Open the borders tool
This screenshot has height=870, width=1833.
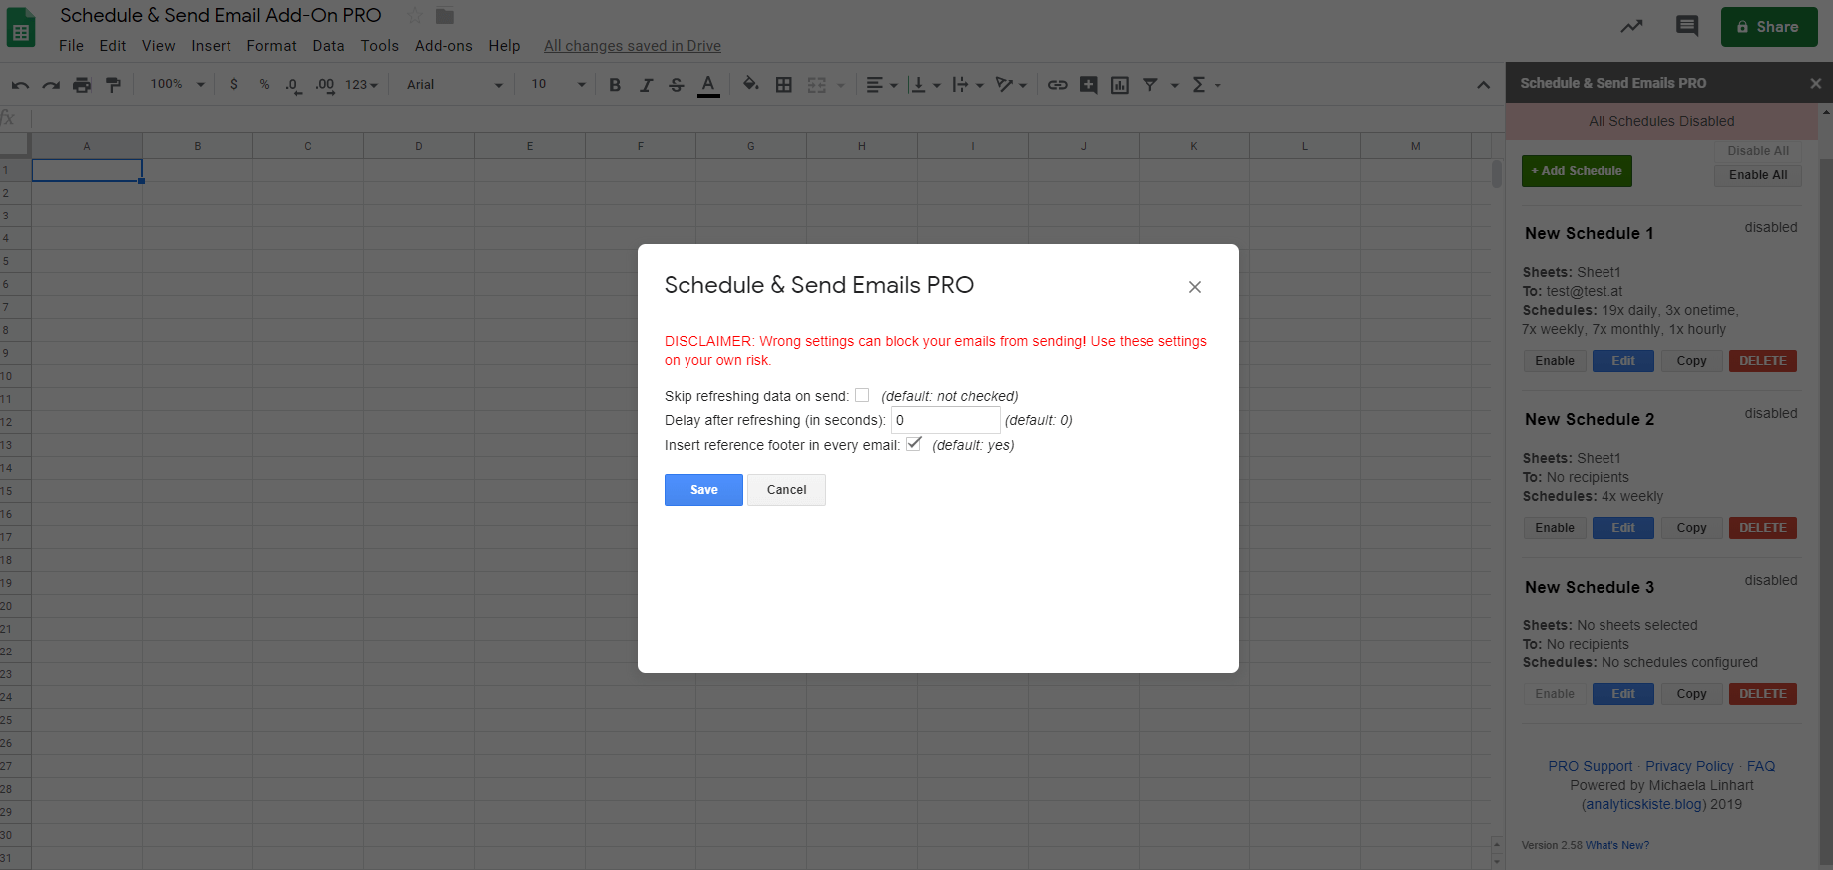[x=784, y=85]
